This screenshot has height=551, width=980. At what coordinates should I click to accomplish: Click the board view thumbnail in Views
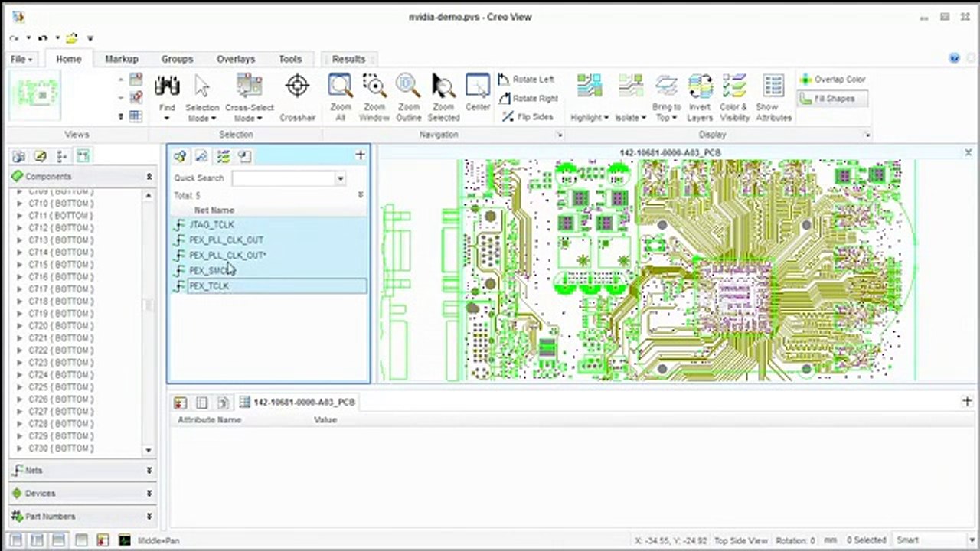[36, 96]
